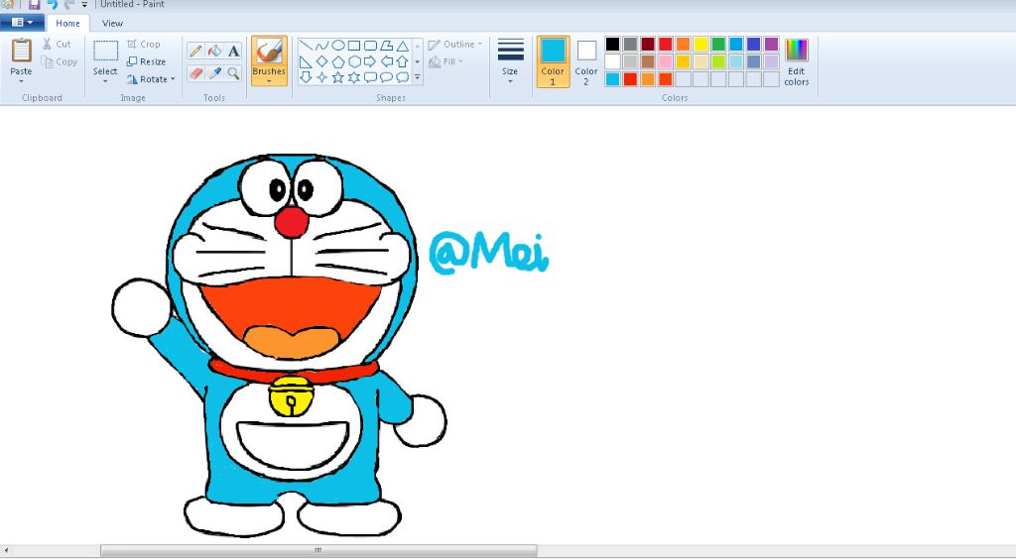Screen dimensions: 1016x559
Task: Choose the Curve shape
Action: 322,46
